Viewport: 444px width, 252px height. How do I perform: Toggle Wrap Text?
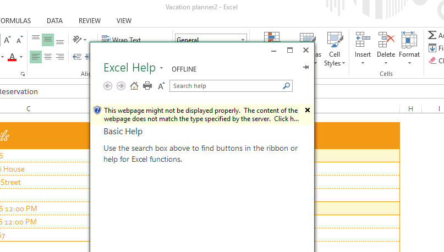pyautogui.click(x=121, y=40)
